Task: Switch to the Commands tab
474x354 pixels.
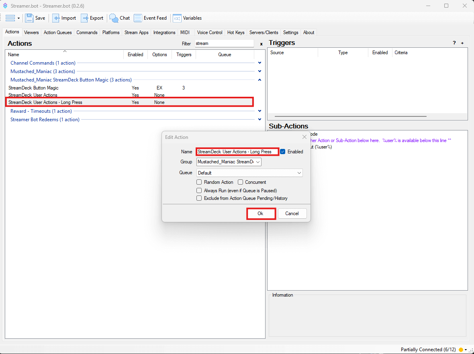Action: tap(87, 33)
